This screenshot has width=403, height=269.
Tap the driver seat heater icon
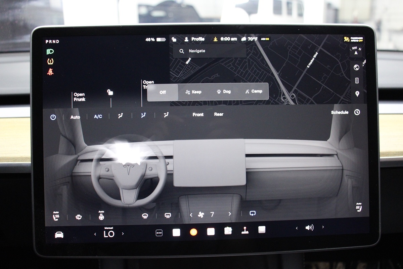56,217
